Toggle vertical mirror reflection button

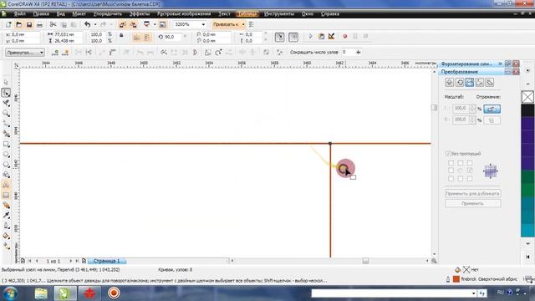pyautogui.click(x=492, y=120)
